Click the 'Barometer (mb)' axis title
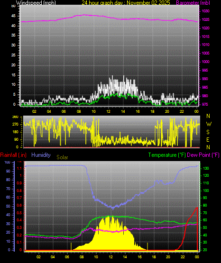This screenshot has width=221, height=263. click(193, 3)
